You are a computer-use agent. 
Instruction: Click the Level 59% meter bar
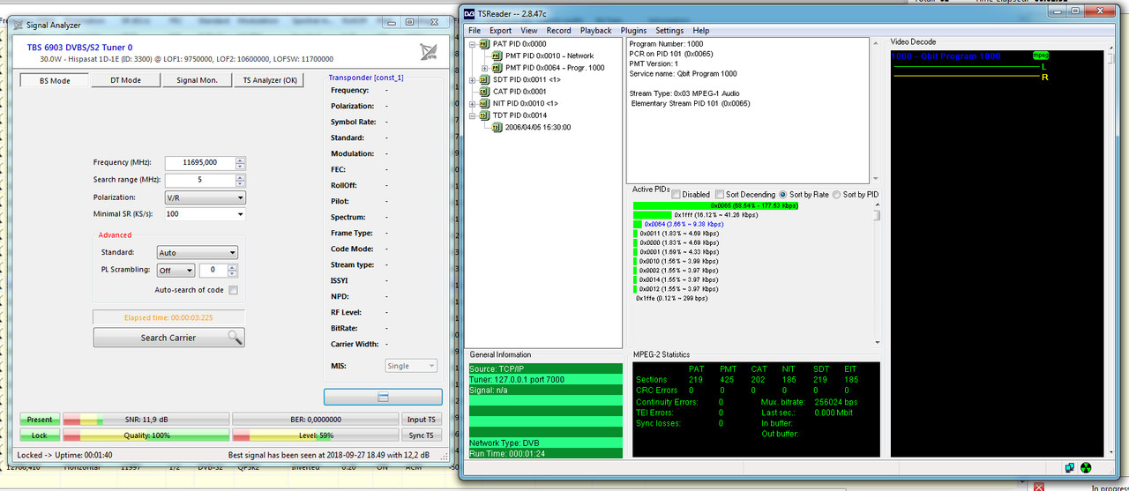click(316, 435)
